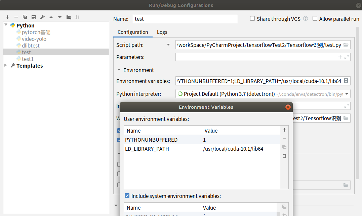
Task: Click the save configuration icon
Action: (x=34, y=17)
